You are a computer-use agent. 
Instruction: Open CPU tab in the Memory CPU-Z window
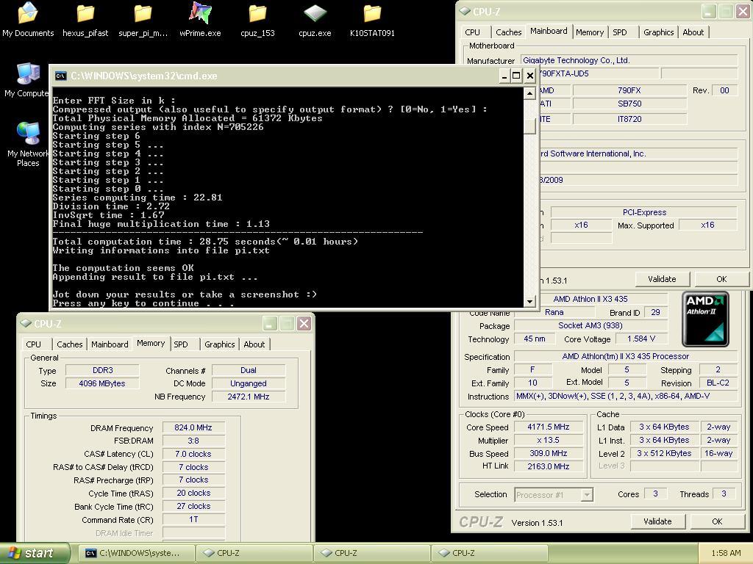point(34,344)
